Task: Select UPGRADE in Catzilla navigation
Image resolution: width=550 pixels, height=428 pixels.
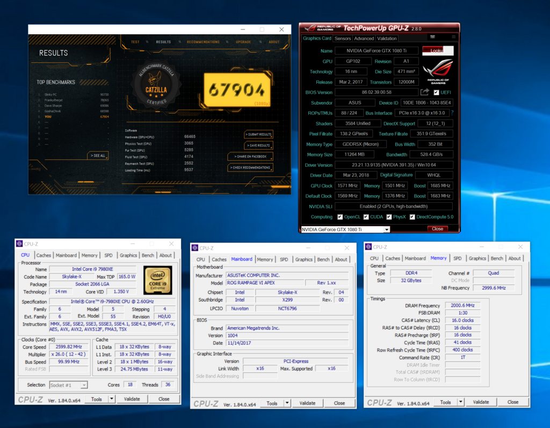Action: coord(243,42)
